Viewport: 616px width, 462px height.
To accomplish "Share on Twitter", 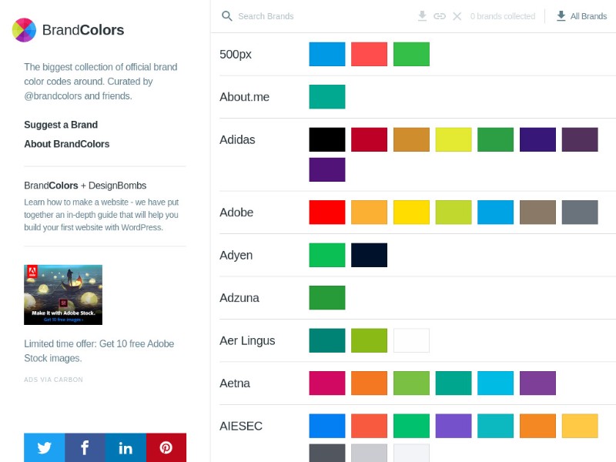I will 45,447.
